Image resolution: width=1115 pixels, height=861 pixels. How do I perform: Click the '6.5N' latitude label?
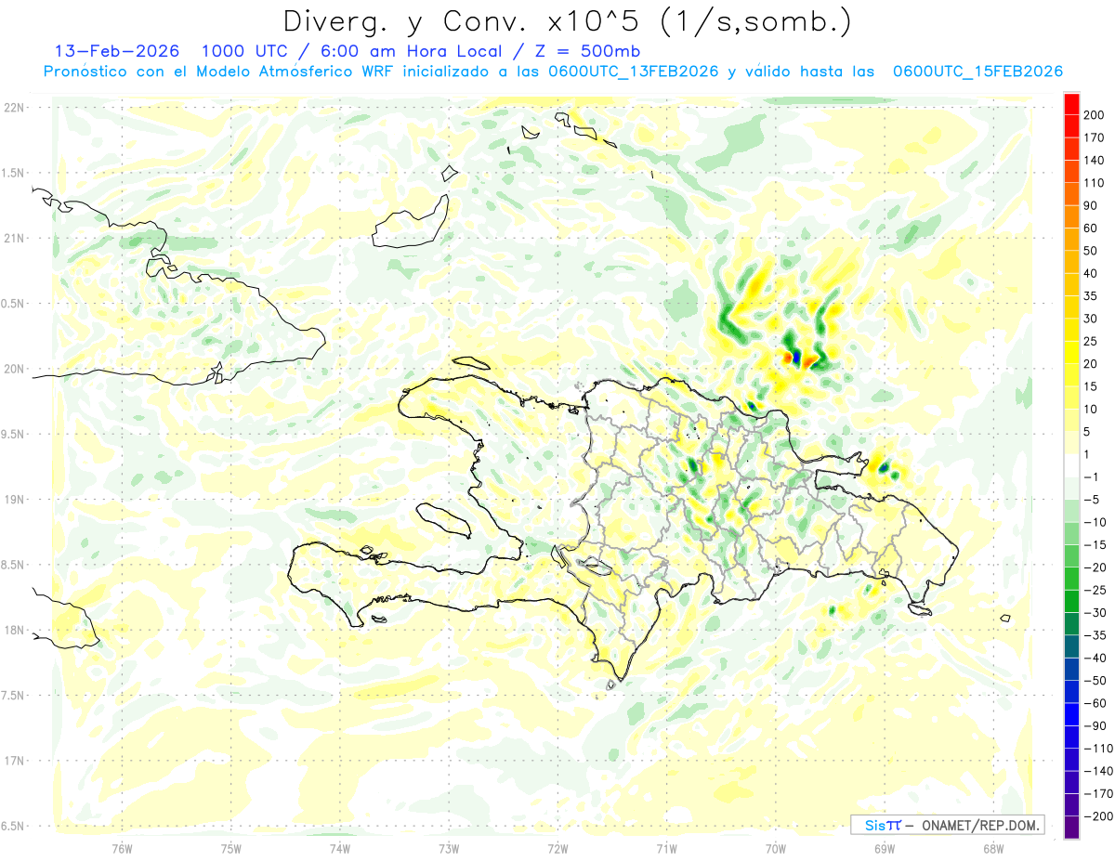tap(14, 827)
